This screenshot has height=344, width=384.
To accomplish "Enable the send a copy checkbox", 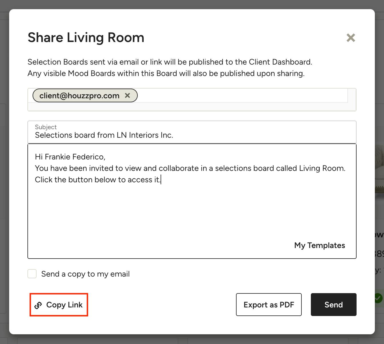I will pyautogui.click(x=32, y=274).
